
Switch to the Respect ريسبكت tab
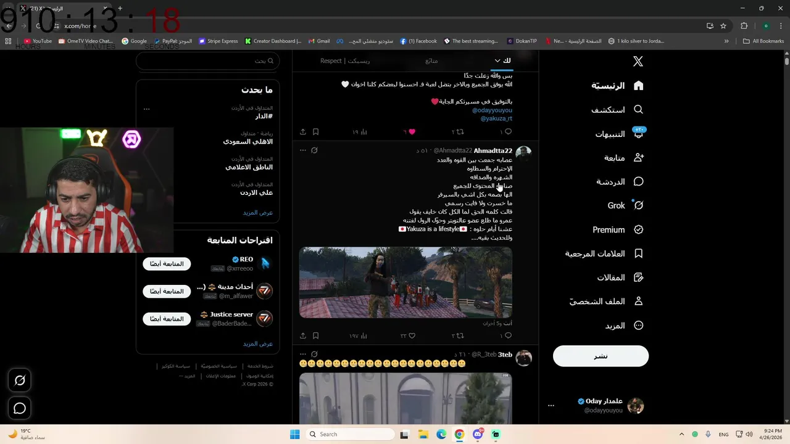coord(345,60)
